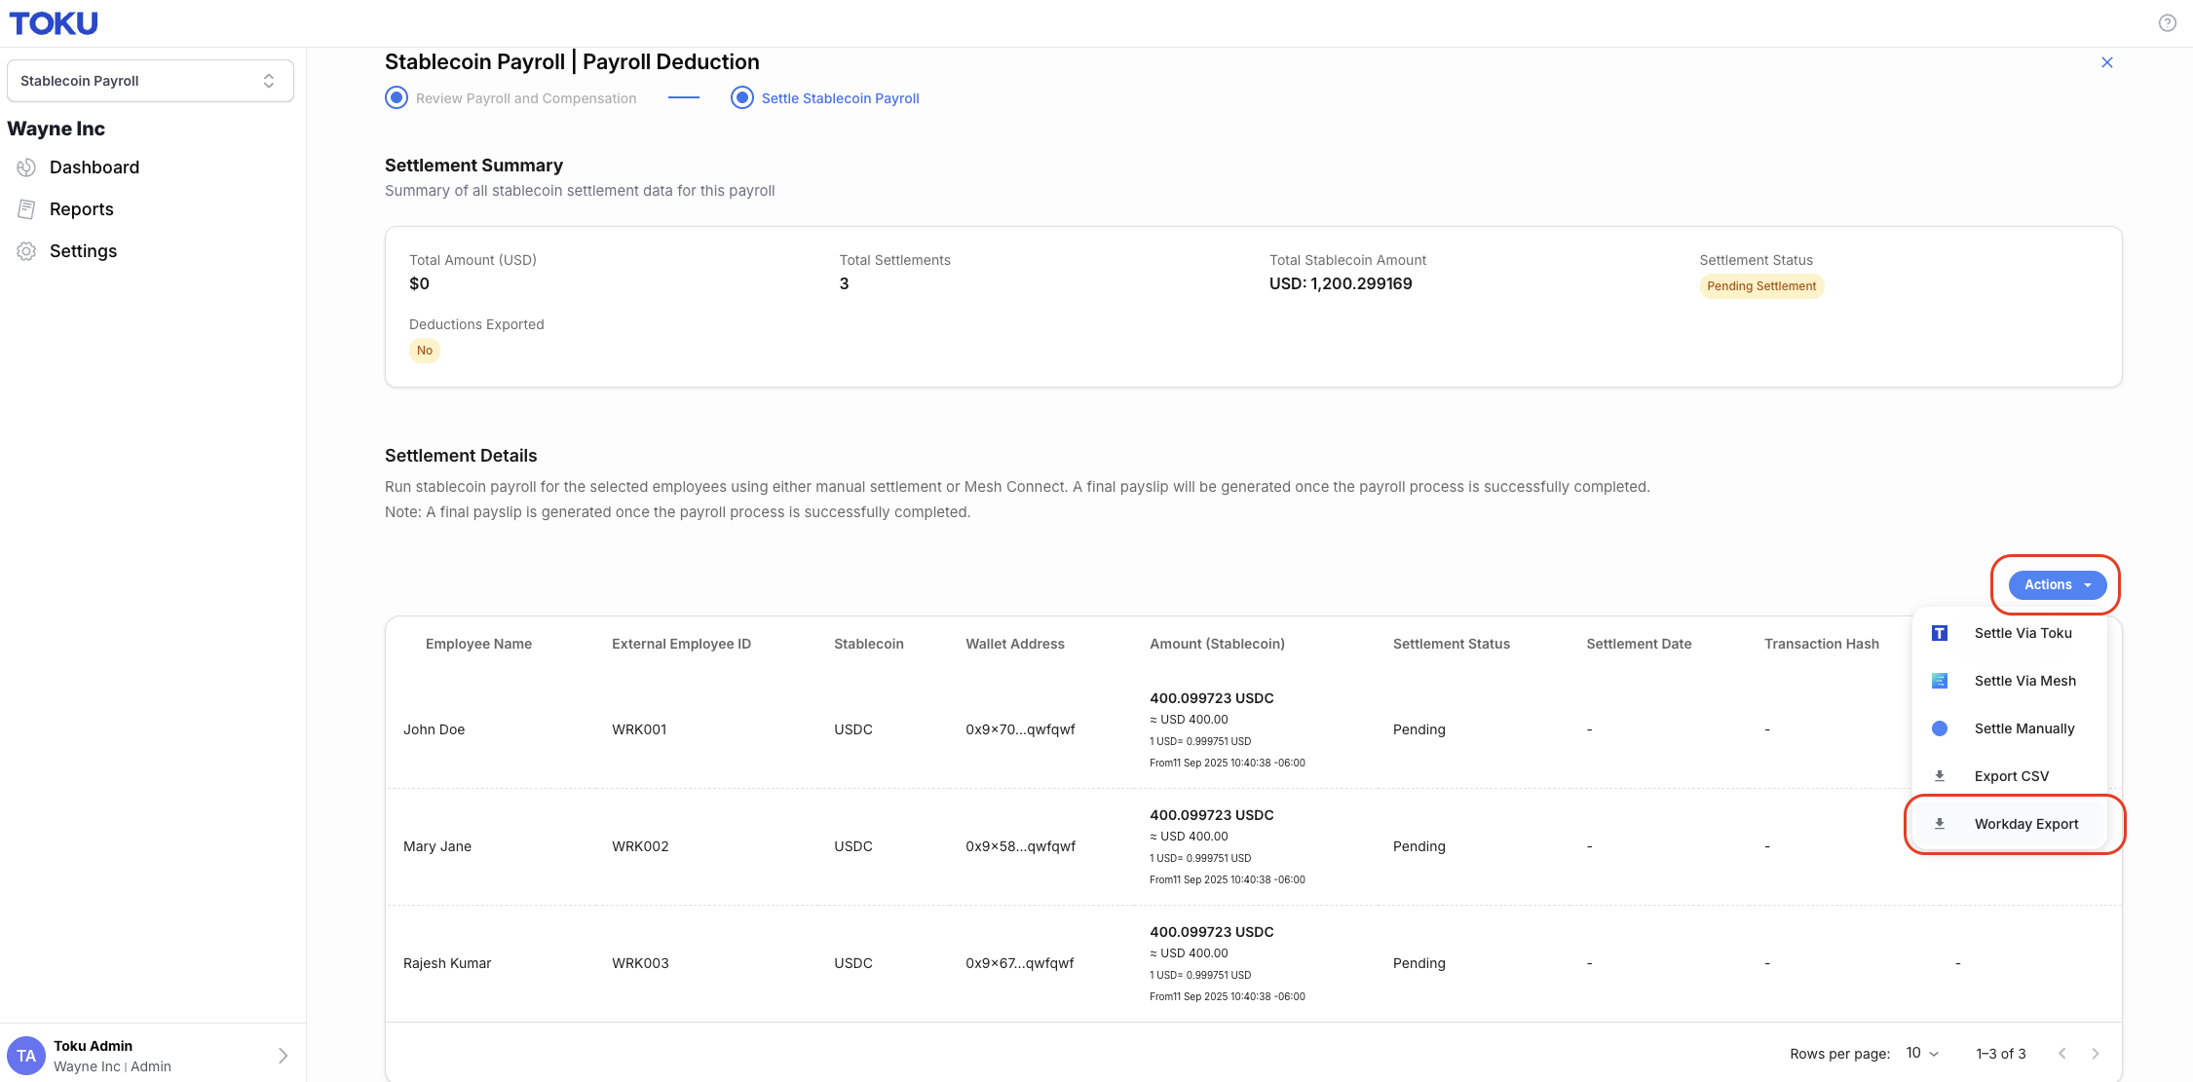Click the Reports sidebar icon

coord(26,209)
